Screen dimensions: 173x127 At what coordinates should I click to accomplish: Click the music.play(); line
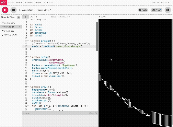pyautogui.click(x=41, y=71)
